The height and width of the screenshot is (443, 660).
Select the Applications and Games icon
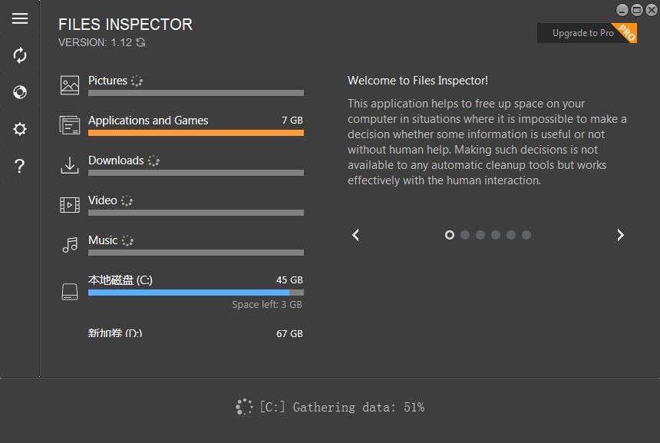pos(69,124)
